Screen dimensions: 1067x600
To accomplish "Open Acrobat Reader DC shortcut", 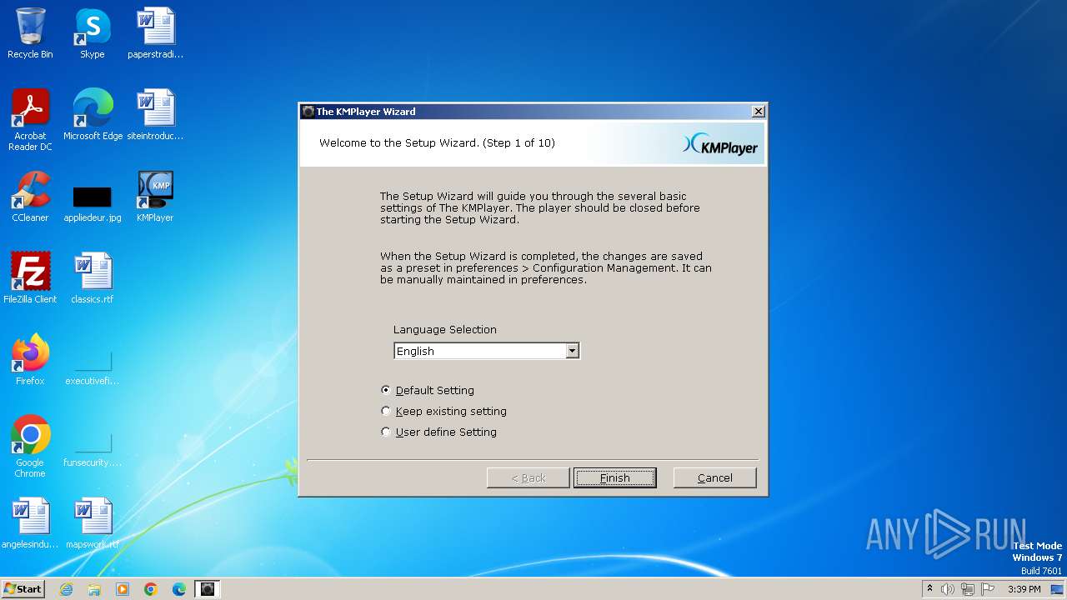I will click(30, 120).
